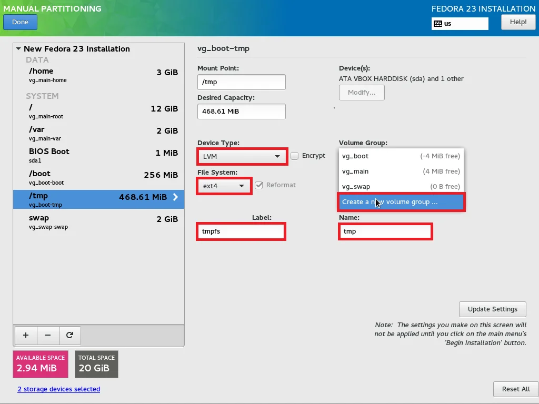Choose Create a new volume group

[x=401, y=202]
